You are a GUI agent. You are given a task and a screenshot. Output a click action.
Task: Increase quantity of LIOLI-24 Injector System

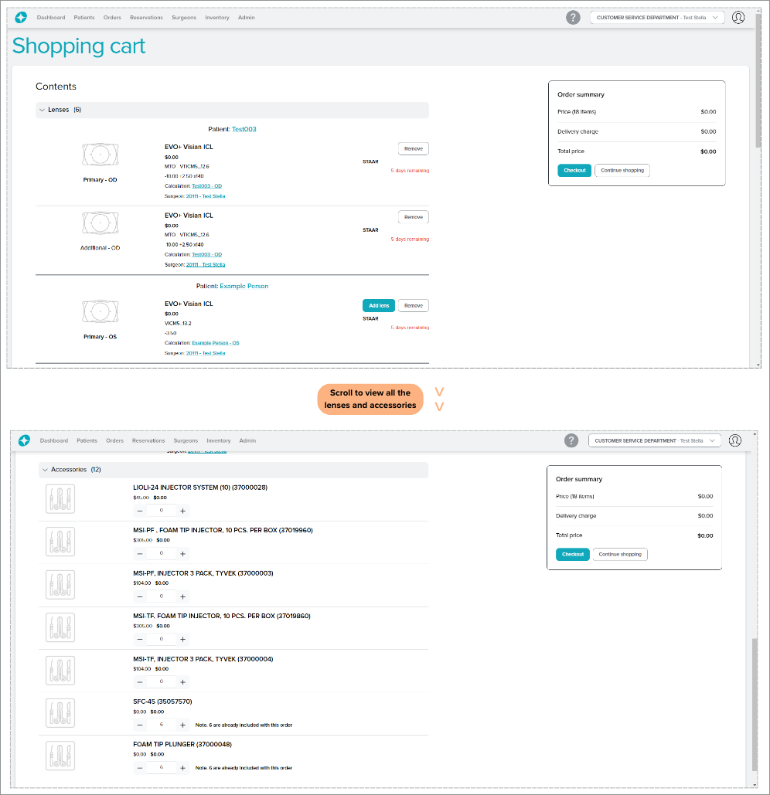(182, 511)
